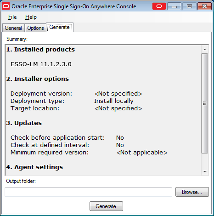Image resolution: width=214 pixels, height=216 pixels.
Task: Click the 'Deployment version:' label
Action: [41, 94]
